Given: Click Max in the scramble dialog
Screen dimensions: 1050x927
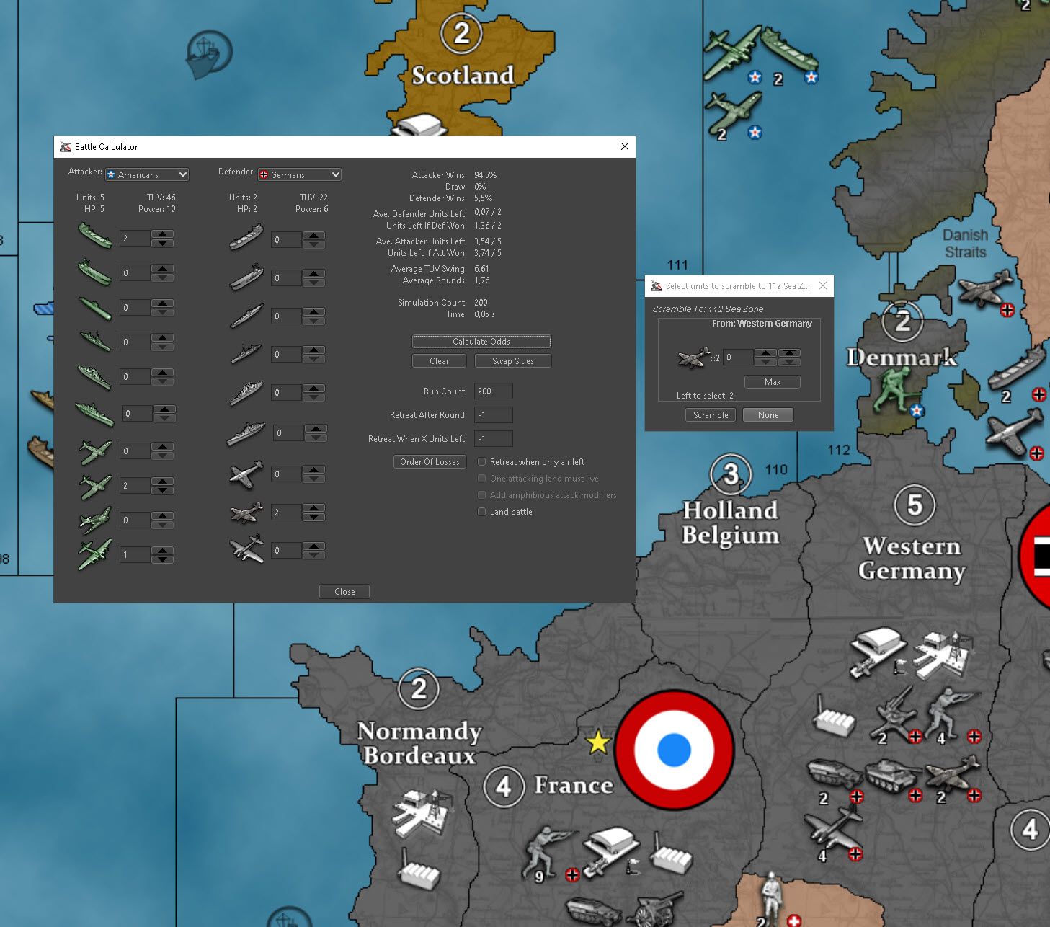Looking at the screenshot, I should [x=772, y=382].
